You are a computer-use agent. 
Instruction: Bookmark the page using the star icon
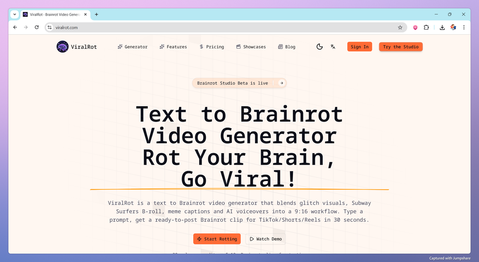(x=400, y=28)
